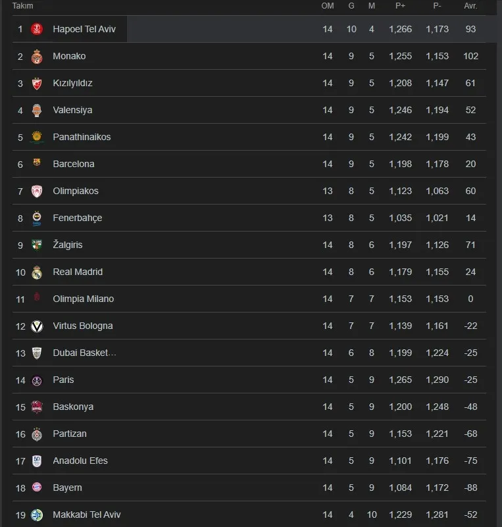
Task: Click the Takım column header
Action: [x=23, y=6]
